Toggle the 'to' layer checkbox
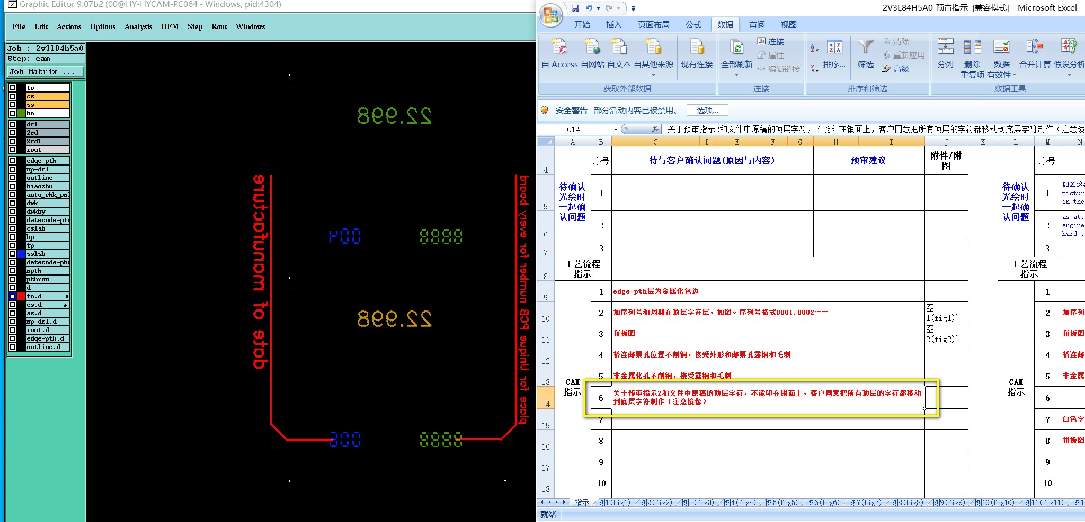 tap(13, 88)
